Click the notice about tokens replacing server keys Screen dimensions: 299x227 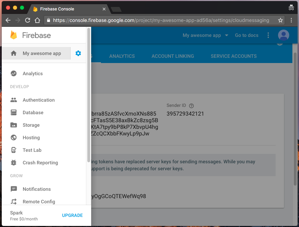click(x=183, y=165)
